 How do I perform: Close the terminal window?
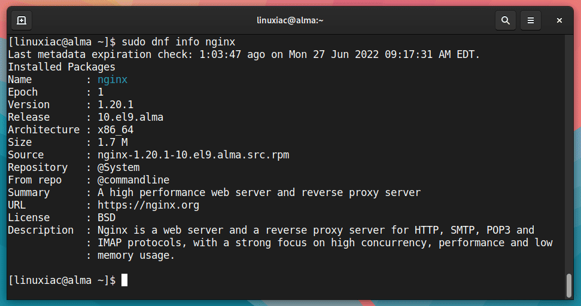coord(559,20)
